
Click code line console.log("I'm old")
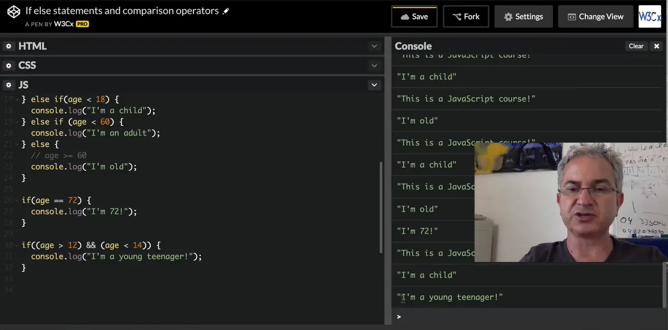[x=84, y=167]
